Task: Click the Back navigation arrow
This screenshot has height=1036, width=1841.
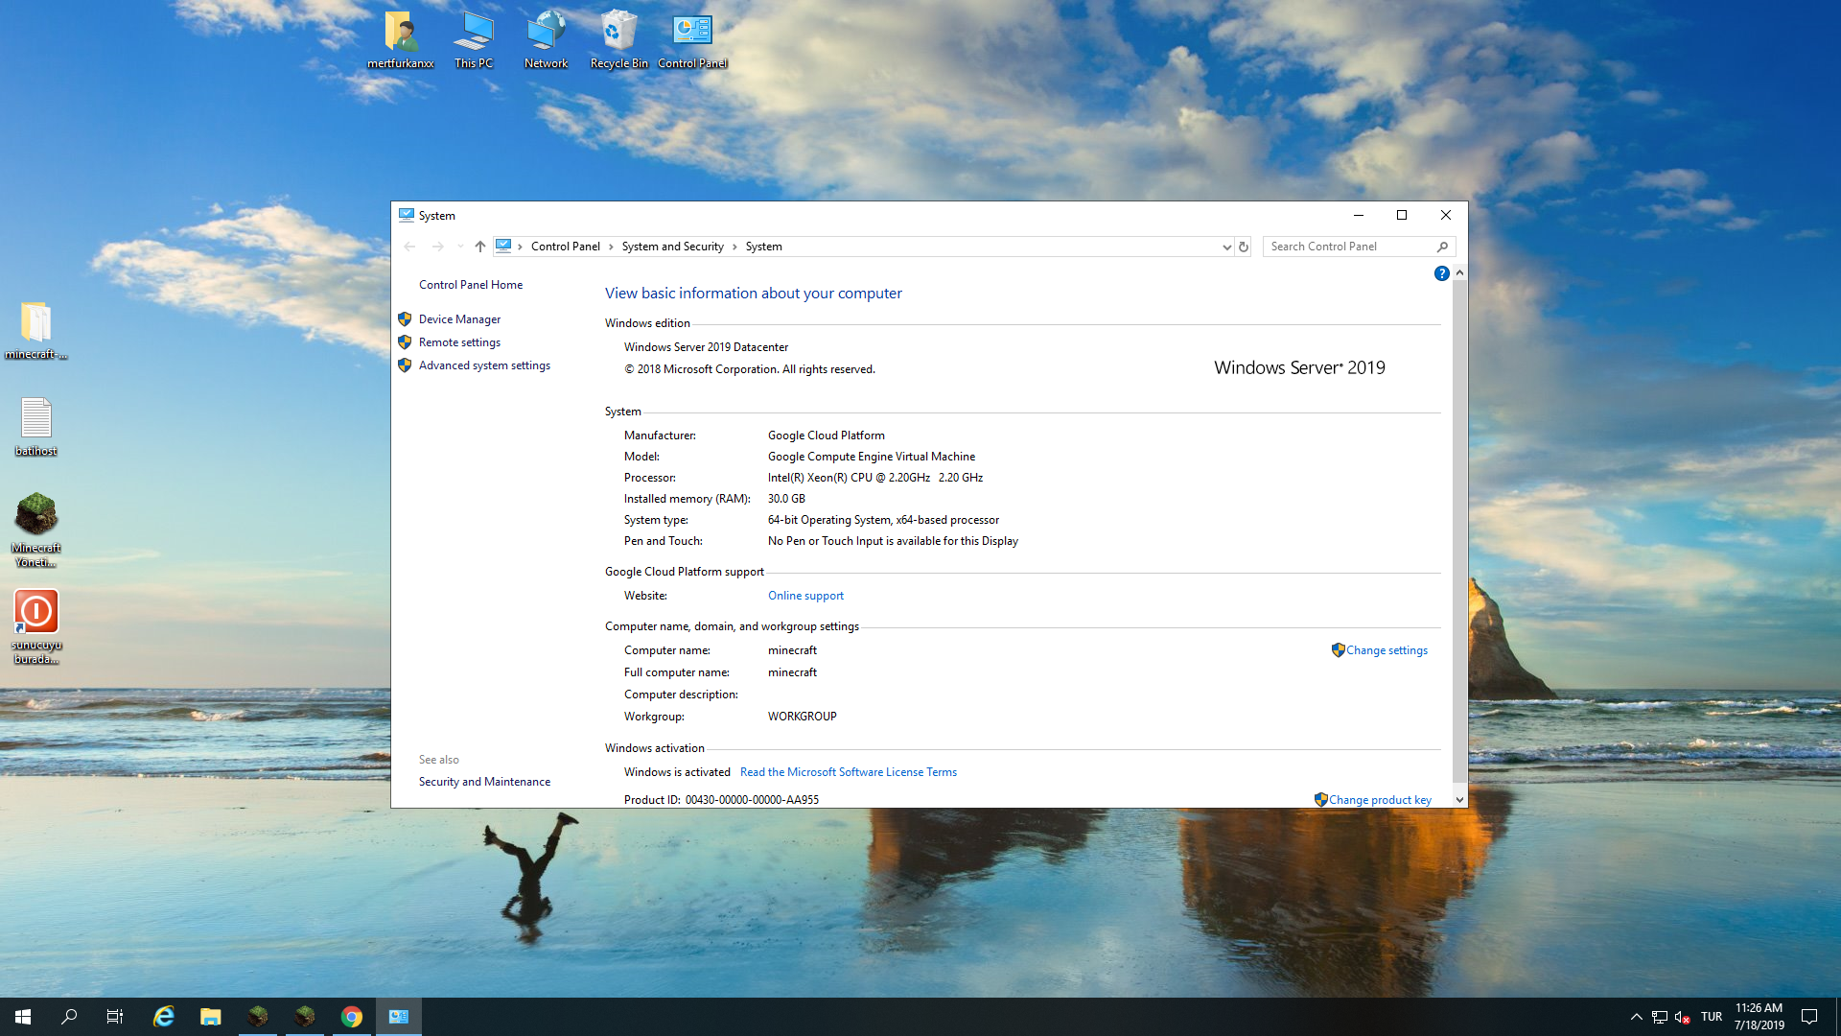Action: [x=410, y=247]
